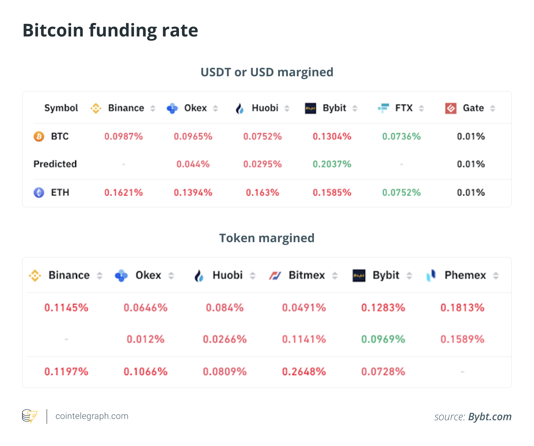This screenshot has width=534, height=446.
Task: Click the Bitmex logo icon
Action: click(x=275, y=275)
